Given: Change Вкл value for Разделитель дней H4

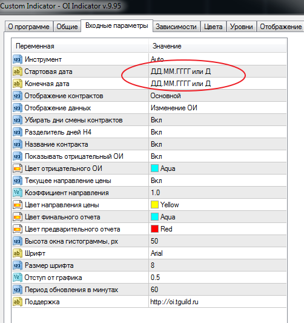Looking at the screenshot, I should point(217,132).
